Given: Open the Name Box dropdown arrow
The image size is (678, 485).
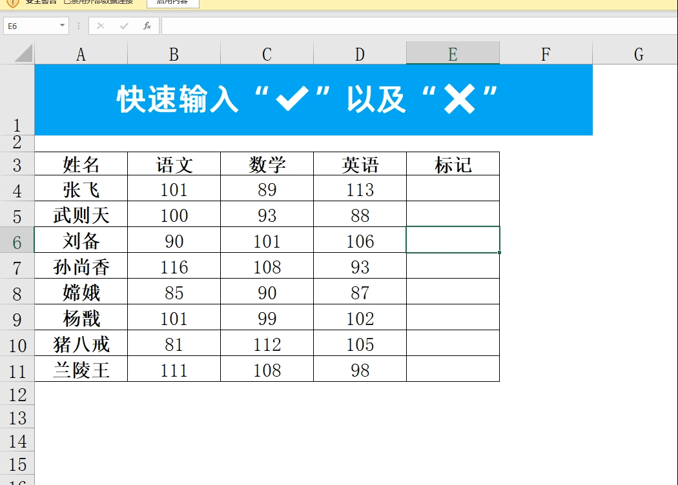Looking at the screenshot, I should click(x=61, y=26).
